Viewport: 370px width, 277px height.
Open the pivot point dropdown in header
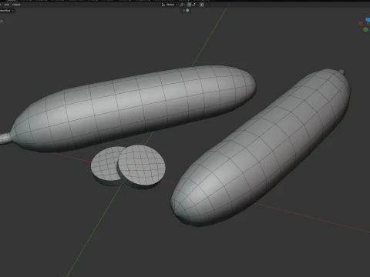point(183,5)
